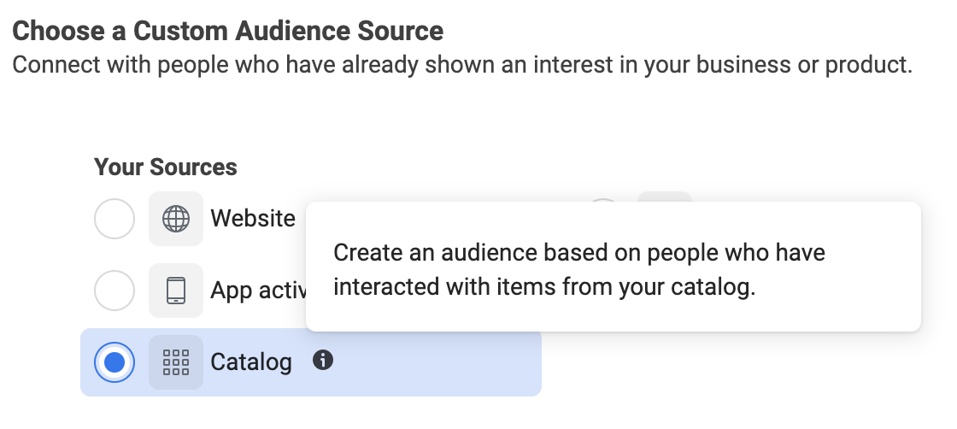This screenshot has width=957, height=429.
Task: Click the Connect with people subtitle text
Action: (x=462, y=65)
